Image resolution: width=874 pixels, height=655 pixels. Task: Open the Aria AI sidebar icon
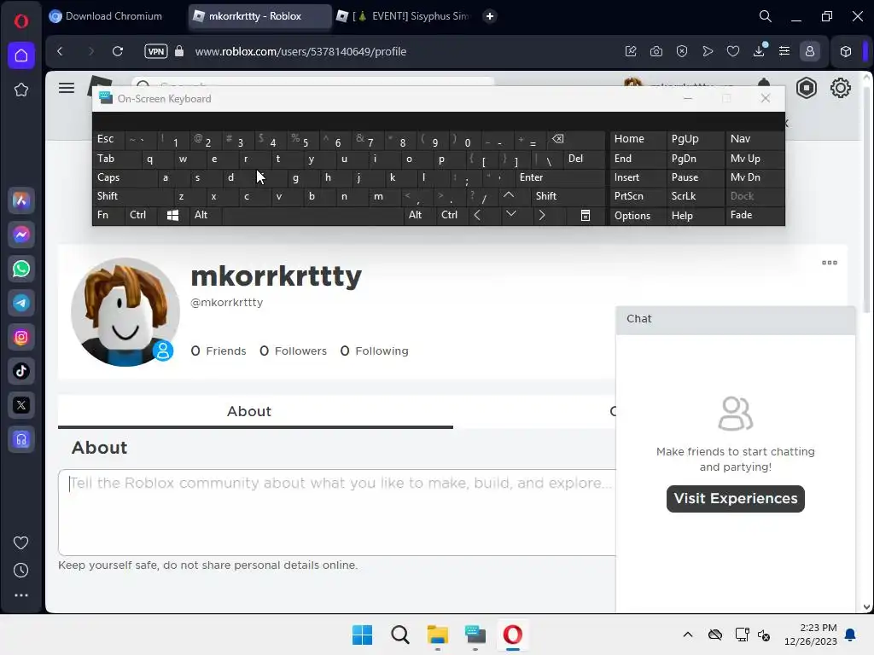click(21, 200)
